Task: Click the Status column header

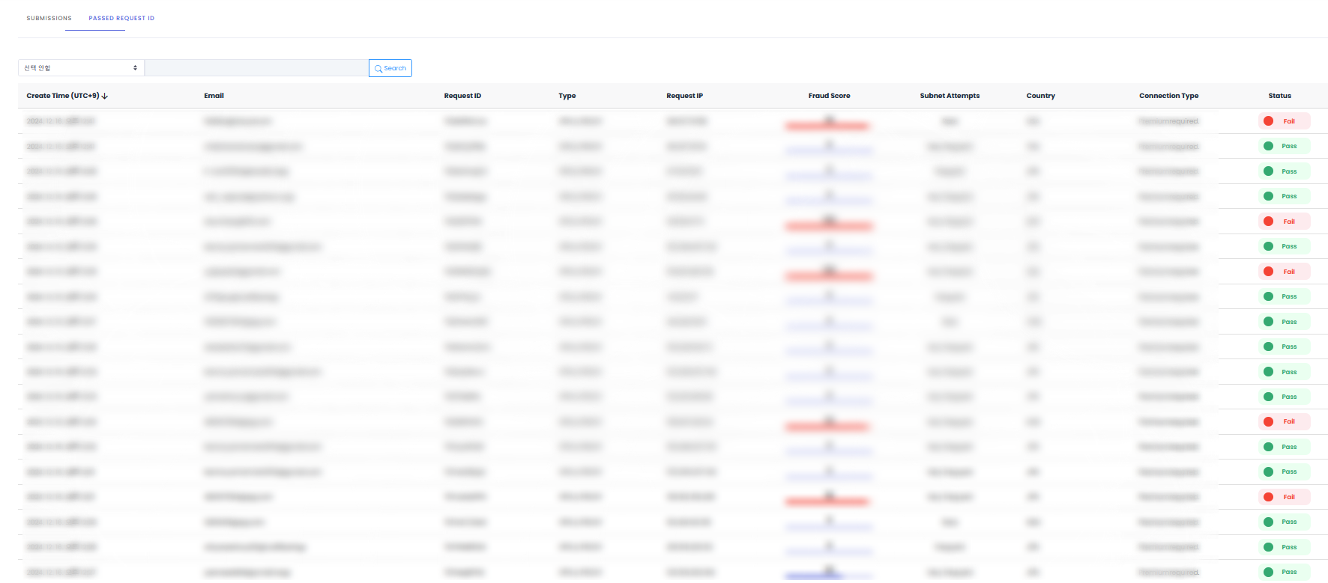Action: pyautogui.click(x=1279, y=96)
